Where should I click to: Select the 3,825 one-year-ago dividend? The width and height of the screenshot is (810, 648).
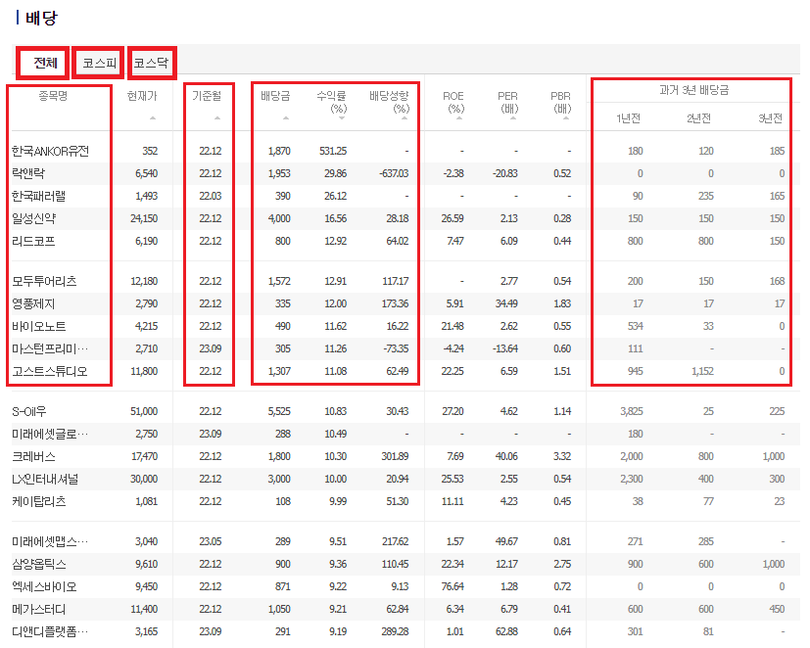click(632, 411)
